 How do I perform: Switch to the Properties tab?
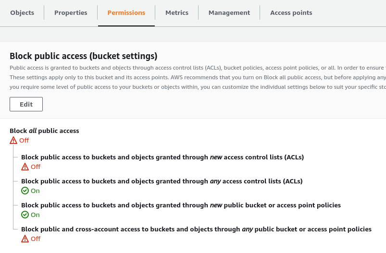tap(71, 13)
